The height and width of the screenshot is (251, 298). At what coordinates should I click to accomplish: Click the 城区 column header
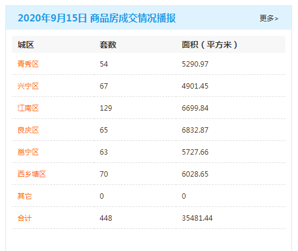point(26,45)
